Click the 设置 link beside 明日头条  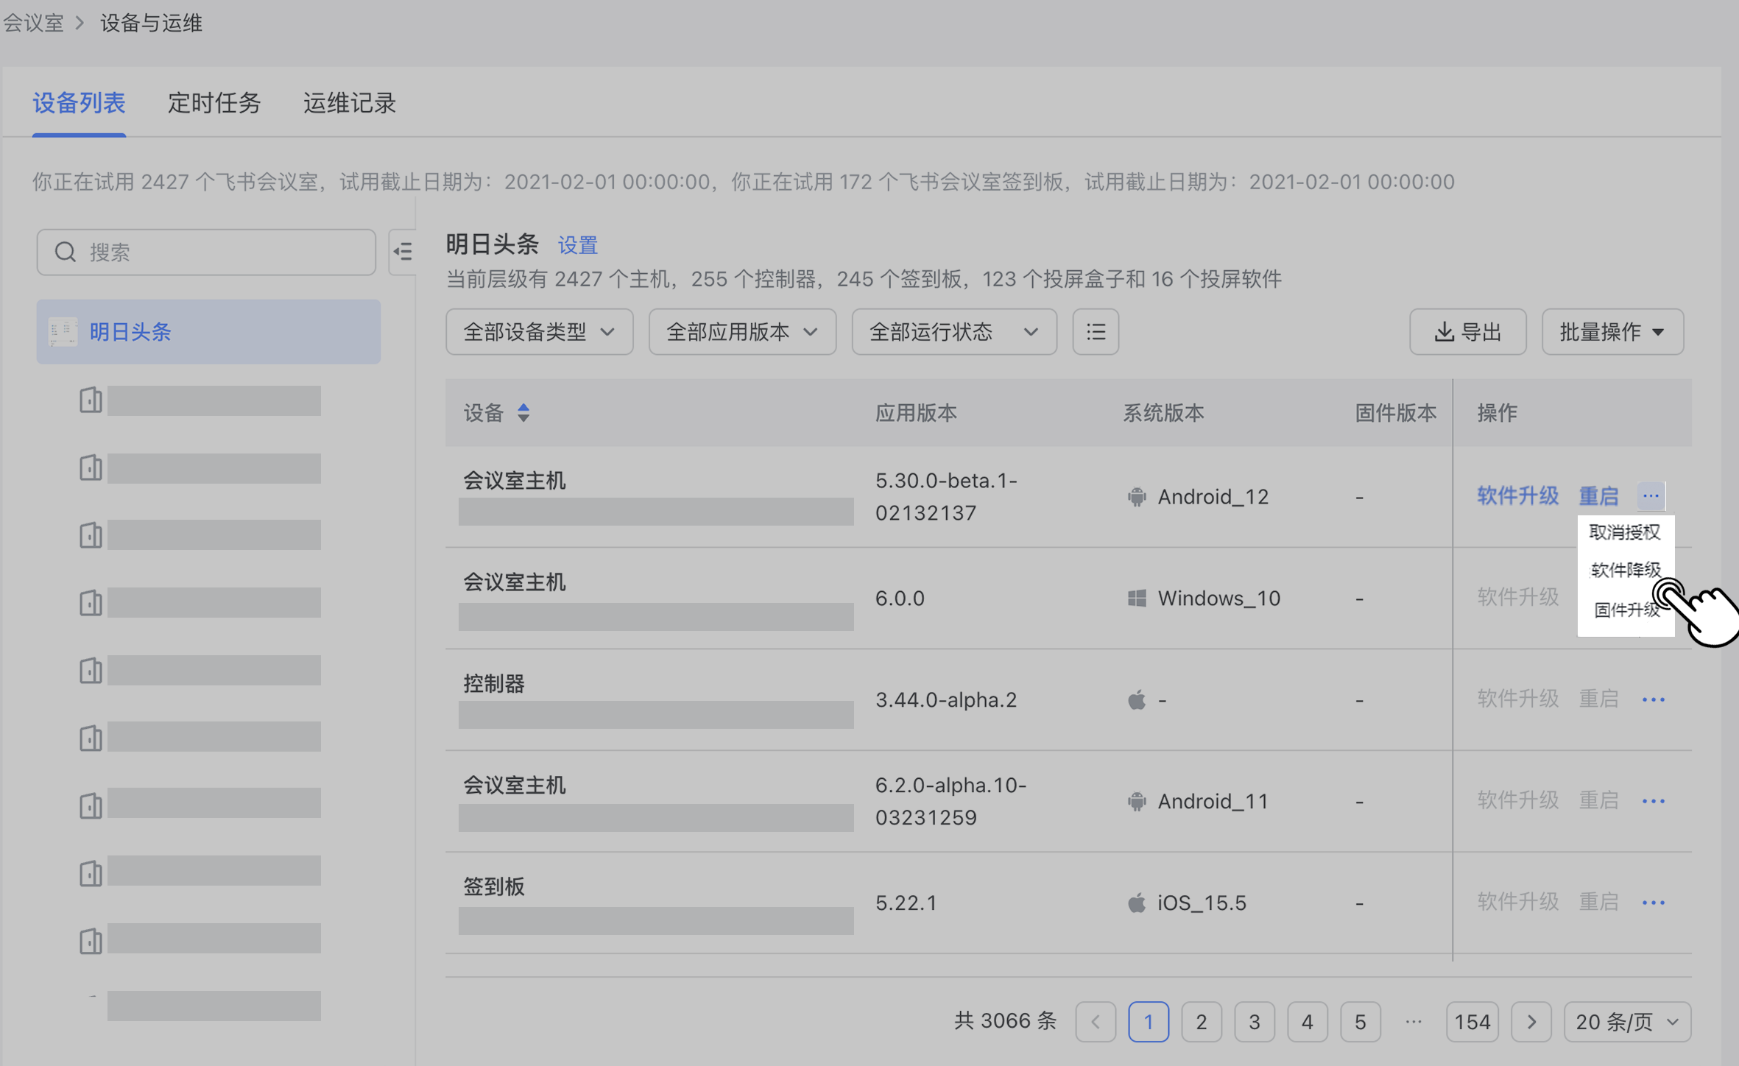[577, 245]
